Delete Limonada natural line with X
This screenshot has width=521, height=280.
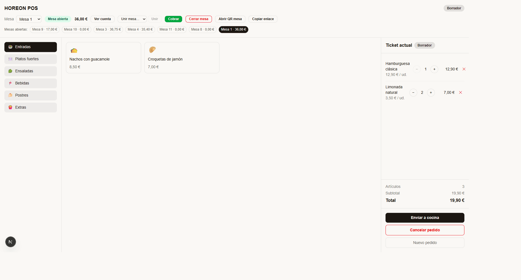[x=461, y=92]
